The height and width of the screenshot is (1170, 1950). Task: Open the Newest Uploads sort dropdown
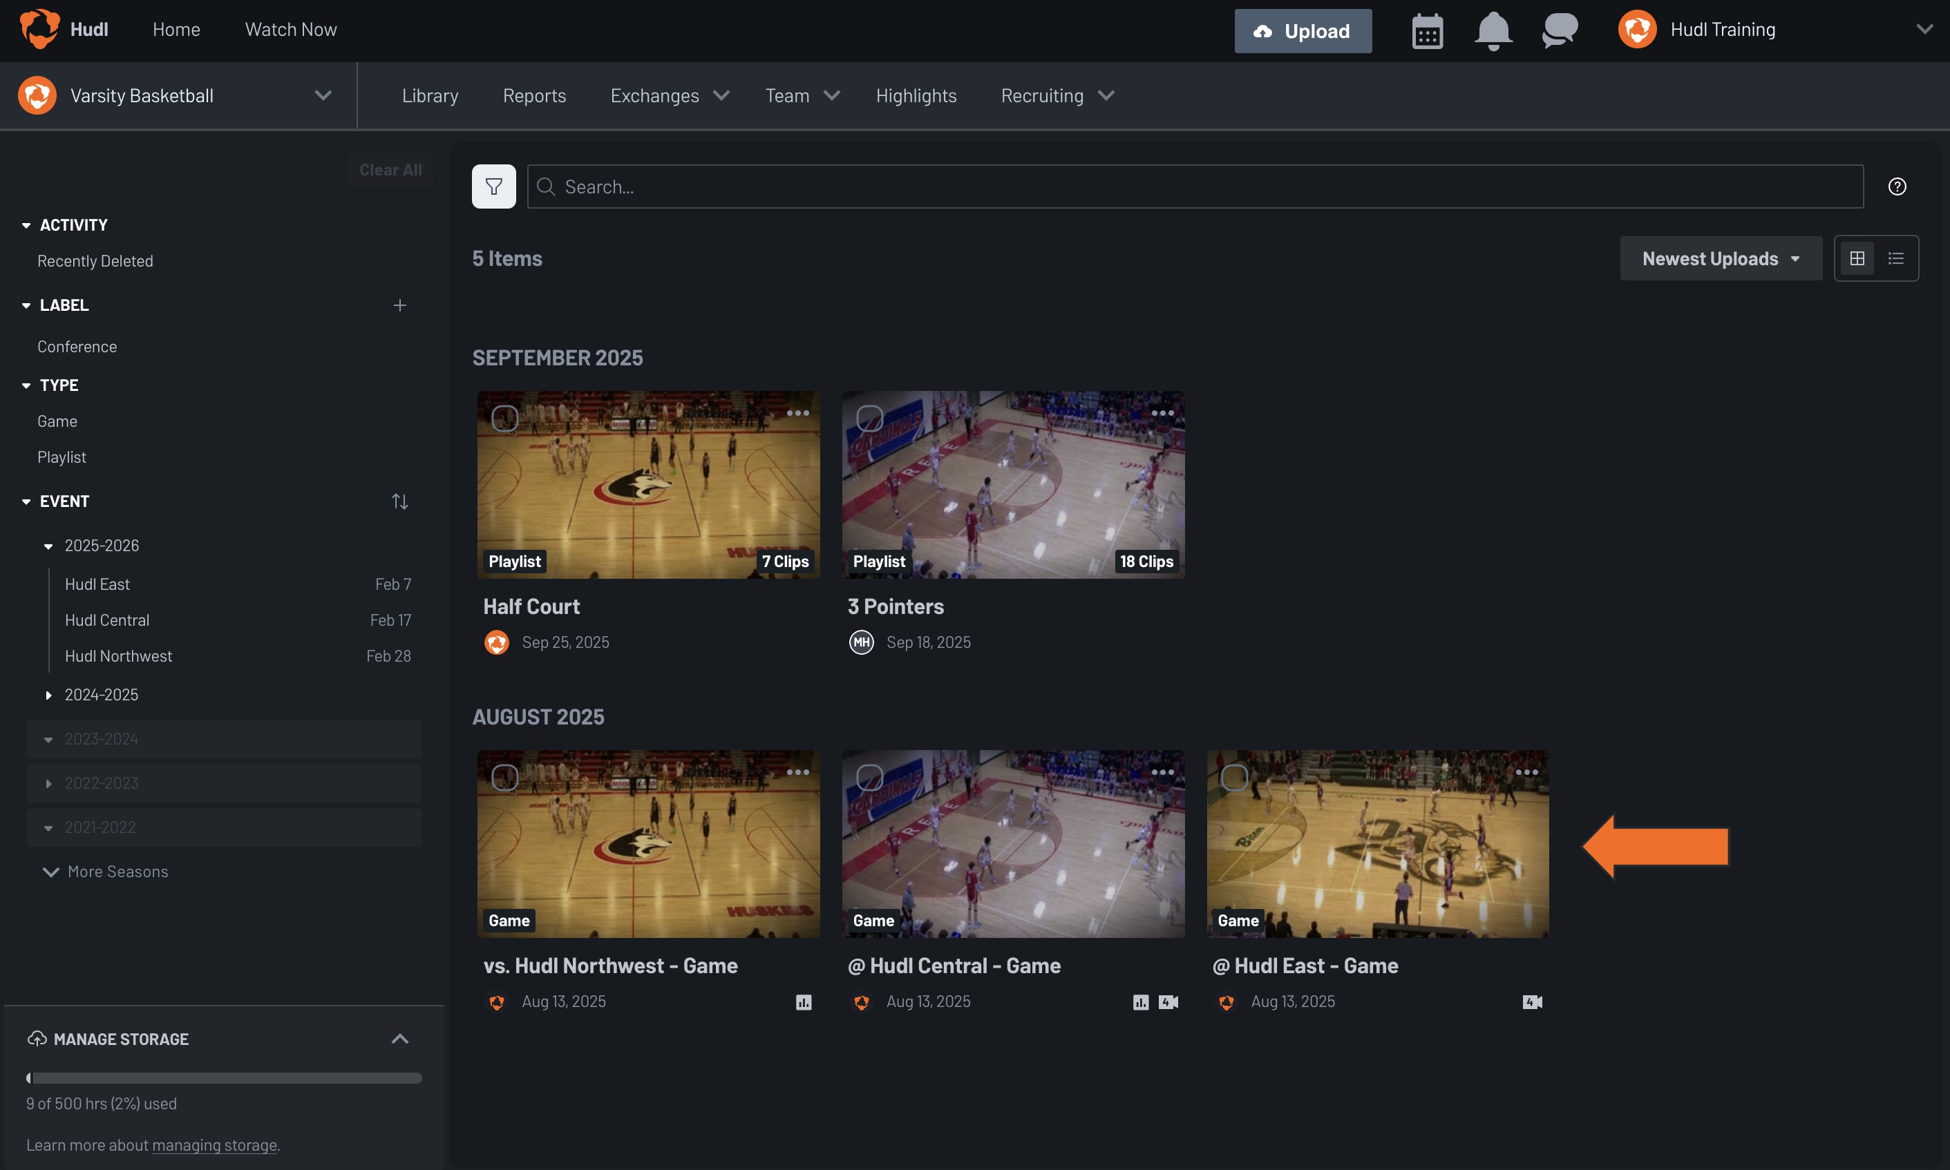[1721, 258]
